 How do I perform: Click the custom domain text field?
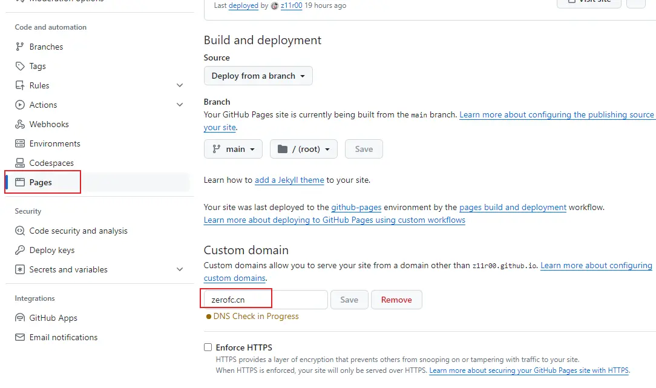(x=265, y=300)
